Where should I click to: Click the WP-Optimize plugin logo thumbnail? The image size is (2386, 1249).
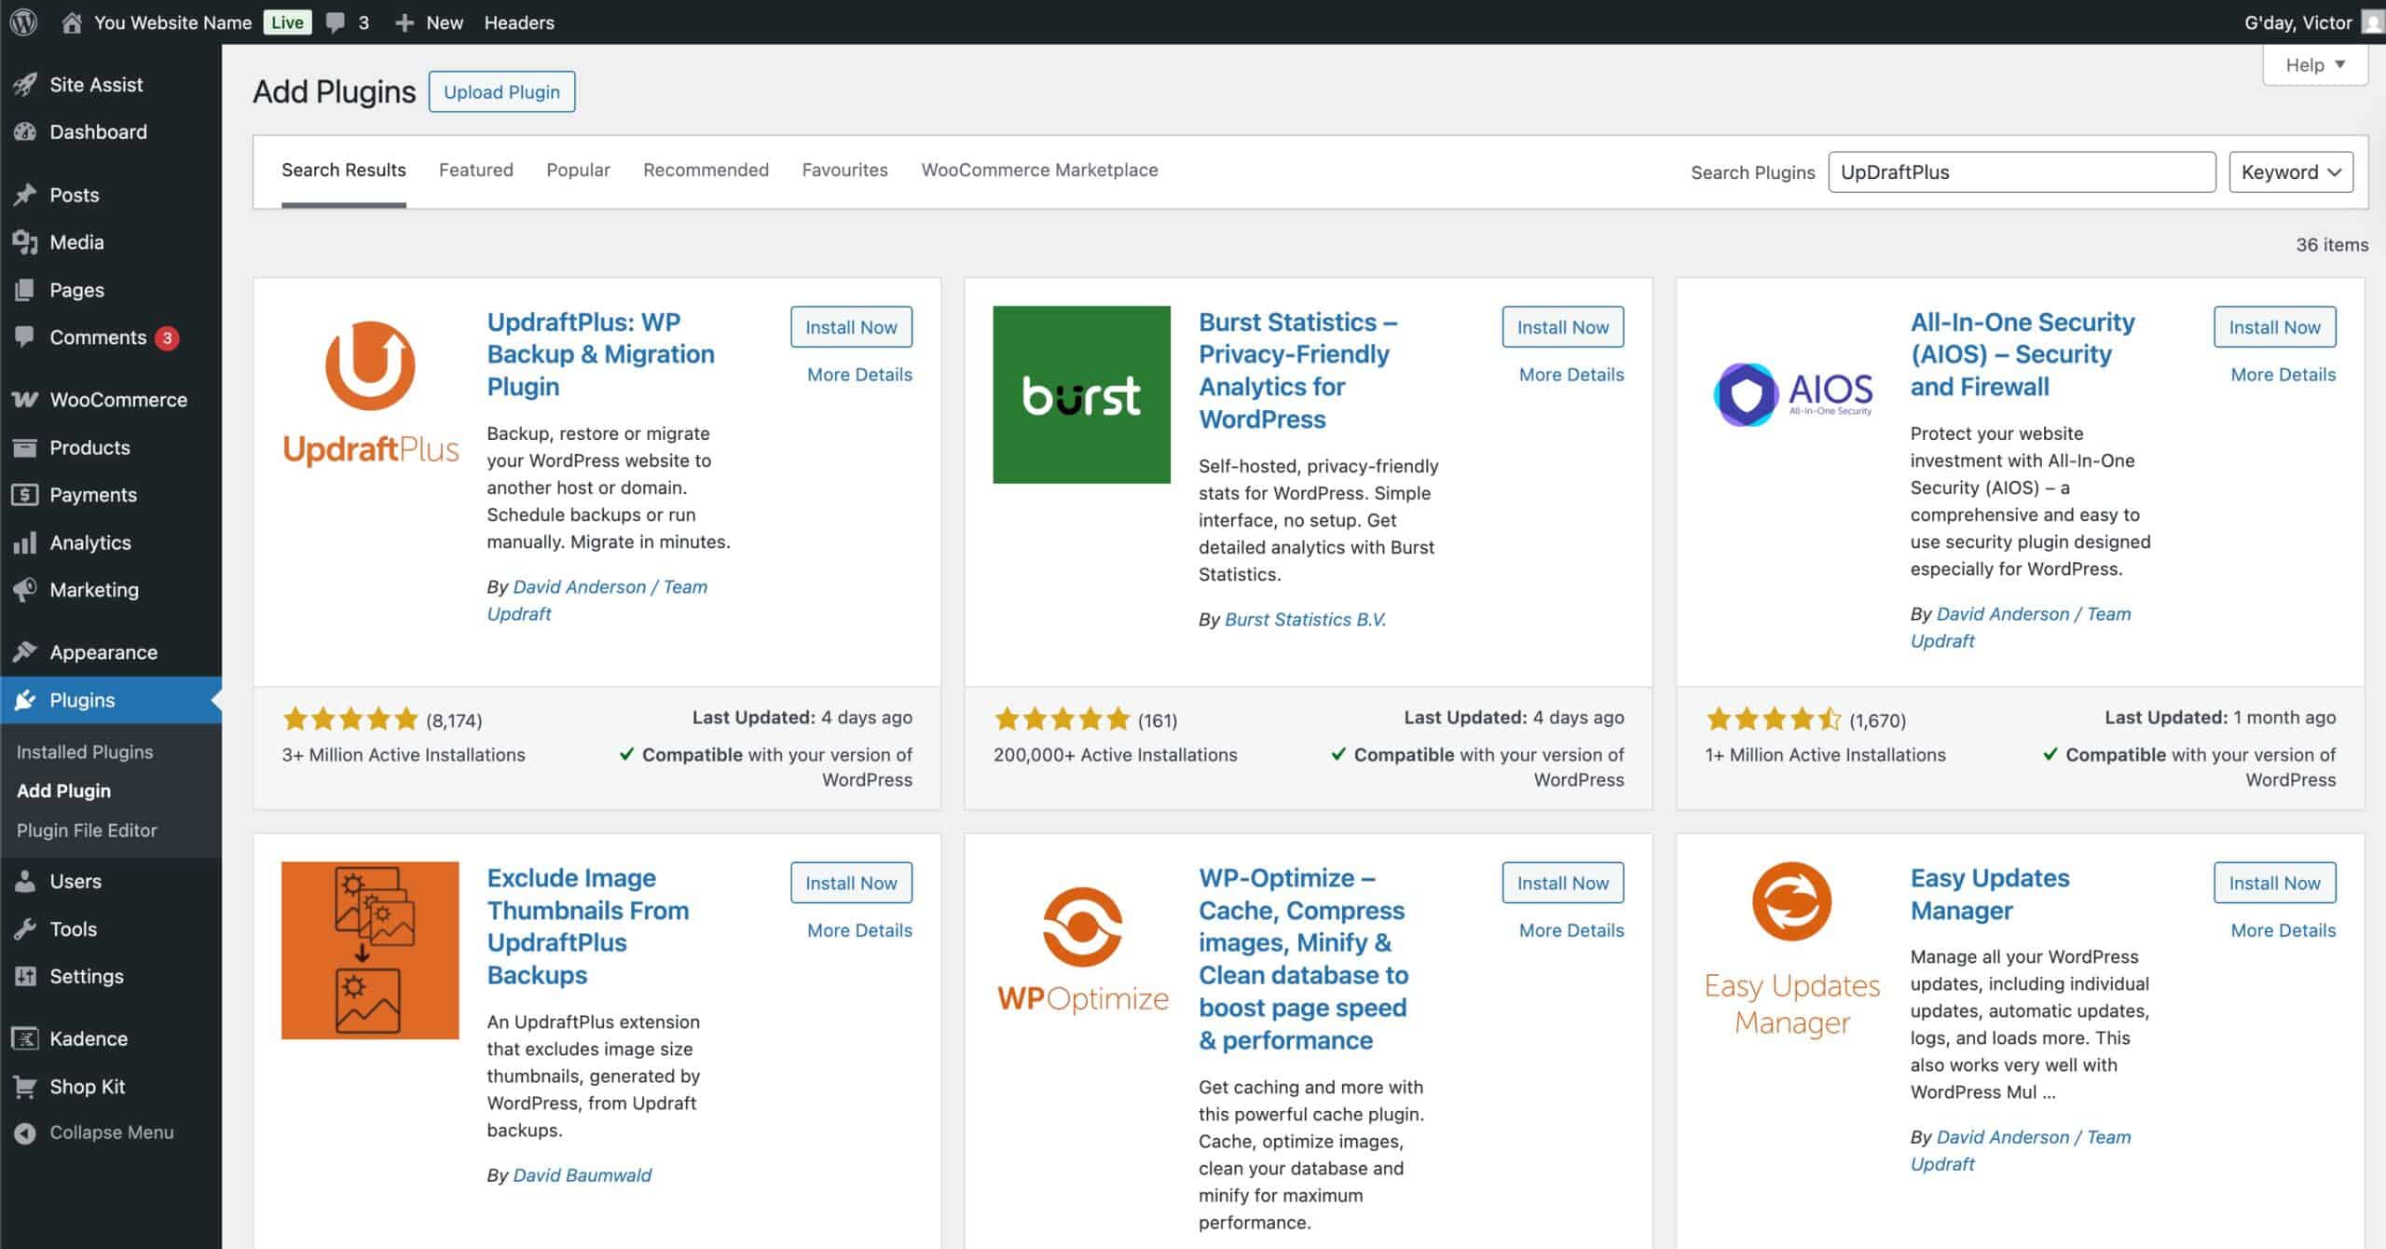tap(1081, 951)
